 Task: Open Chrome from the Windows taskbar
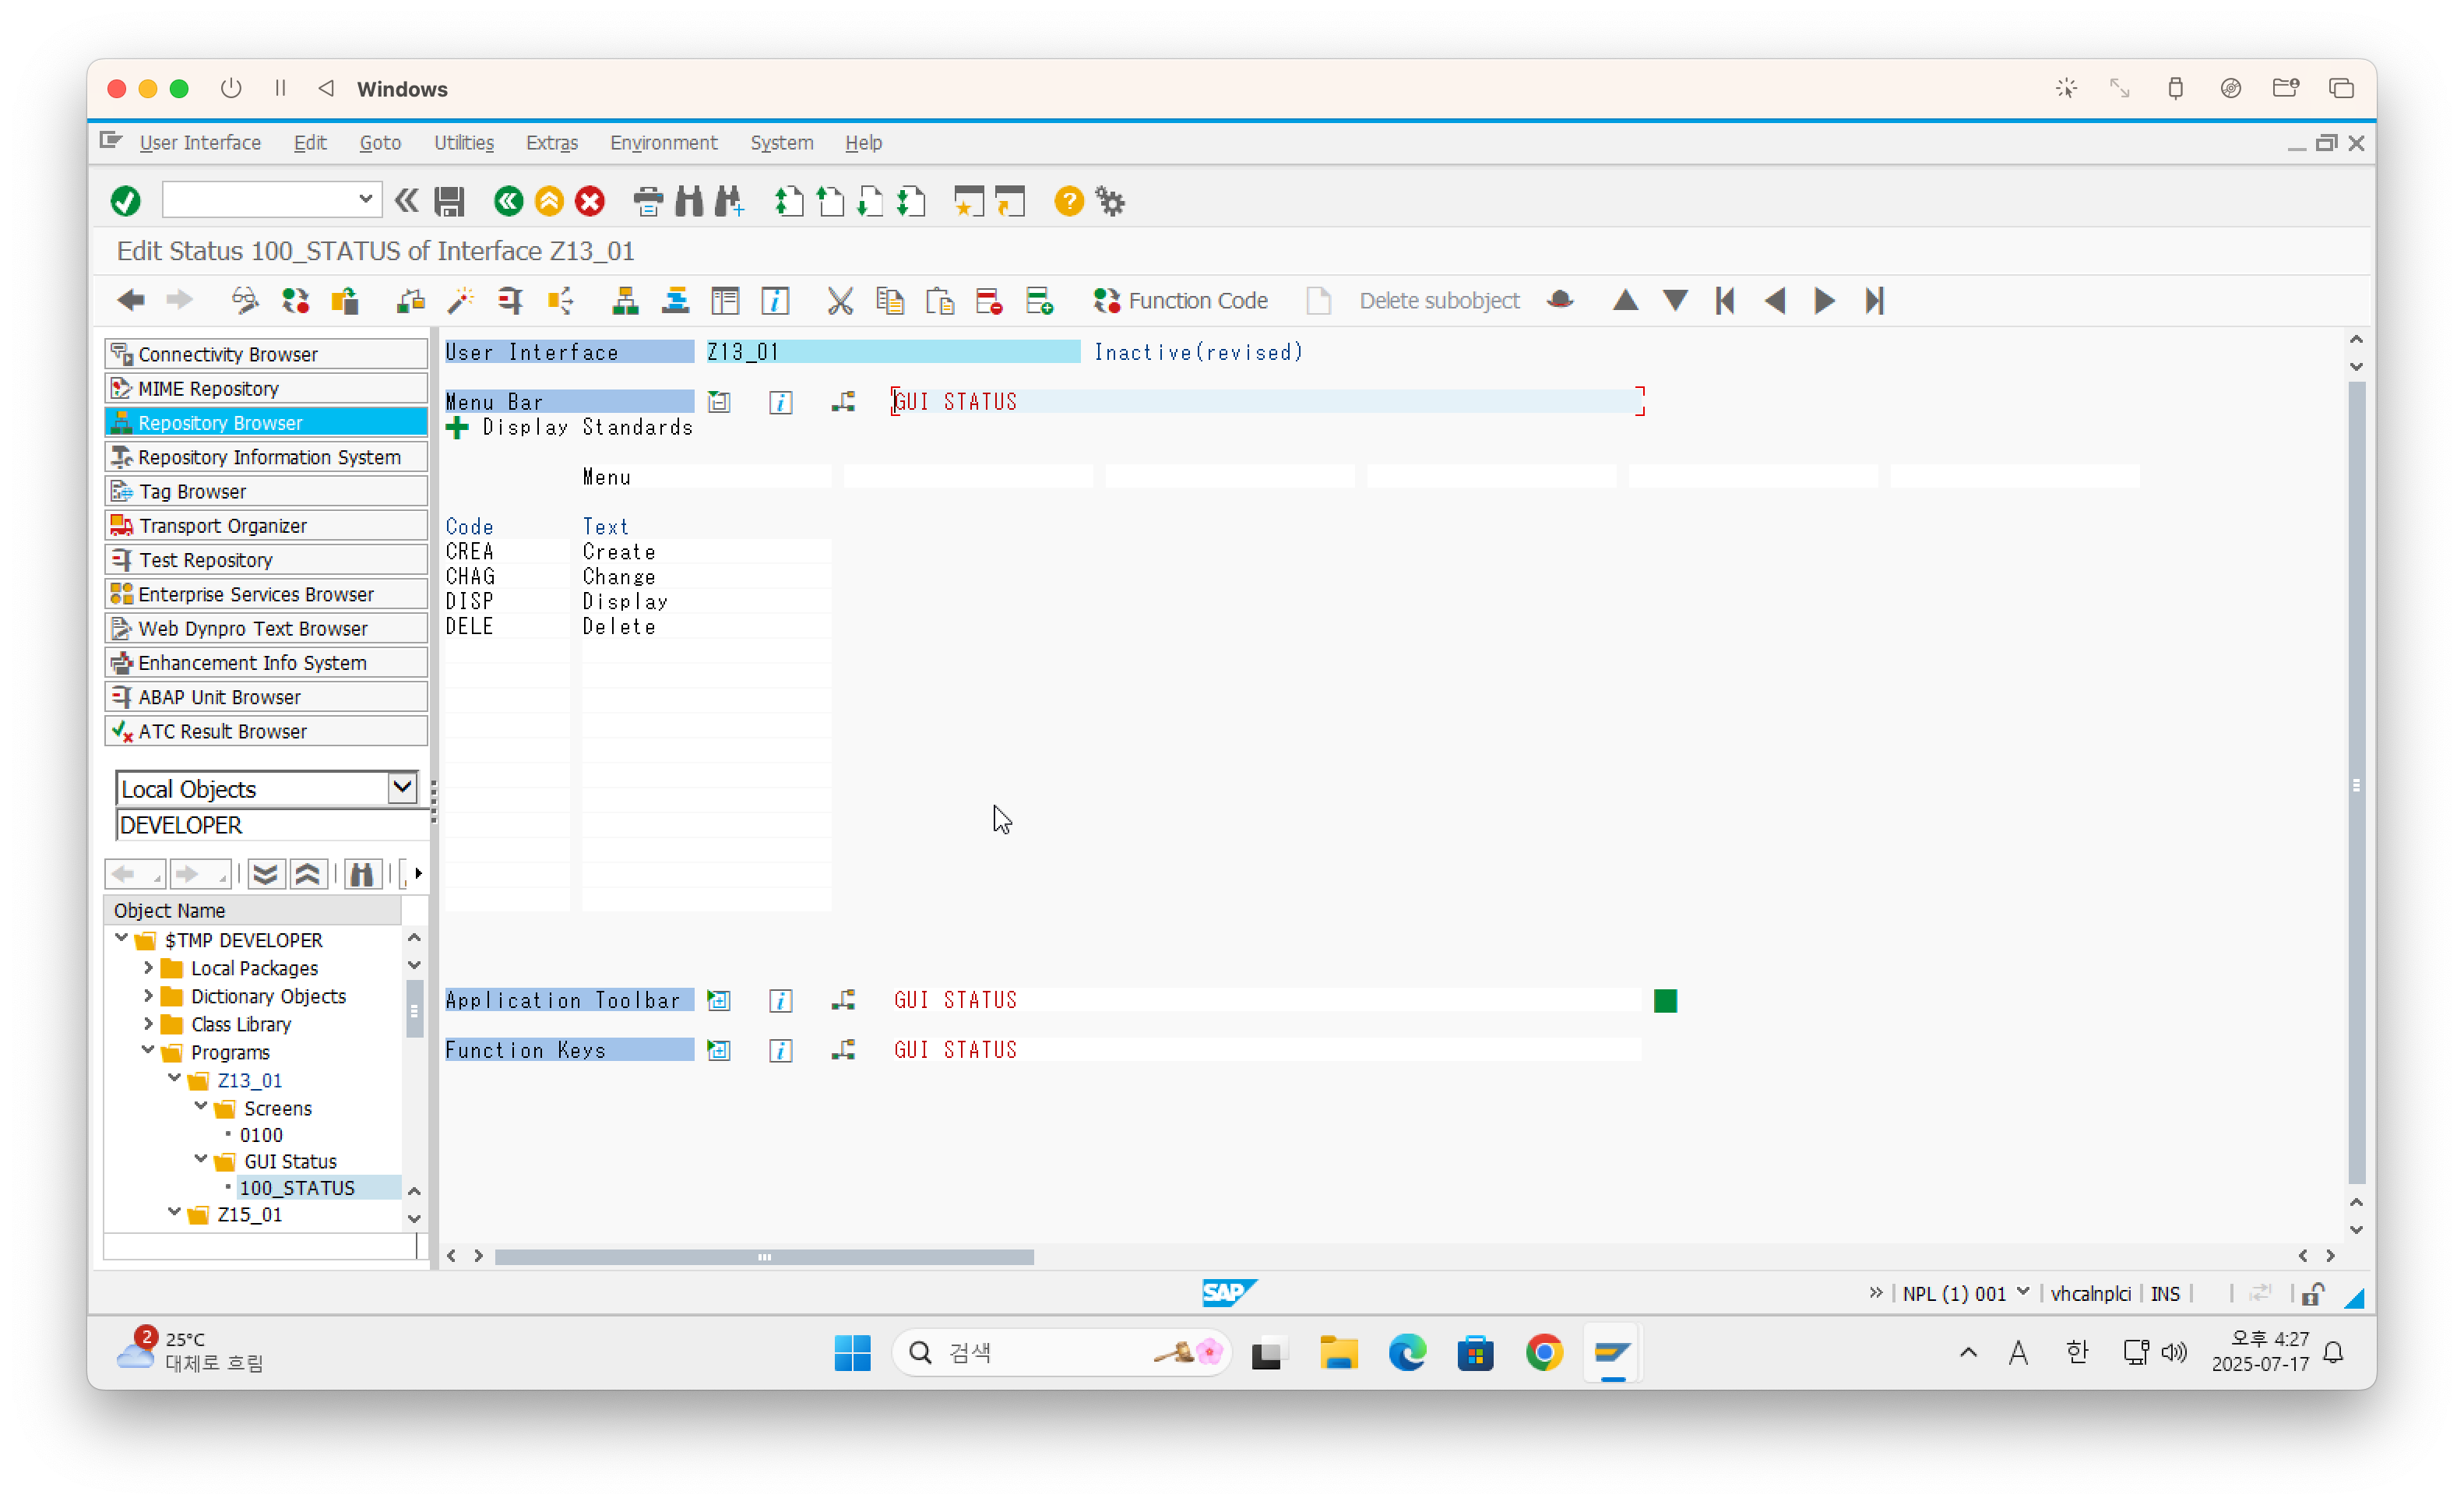[x=1543, y=1352]
